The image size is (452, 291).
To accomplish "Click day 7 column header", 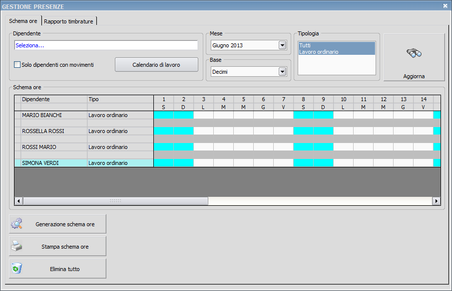I will click(283, 99).
